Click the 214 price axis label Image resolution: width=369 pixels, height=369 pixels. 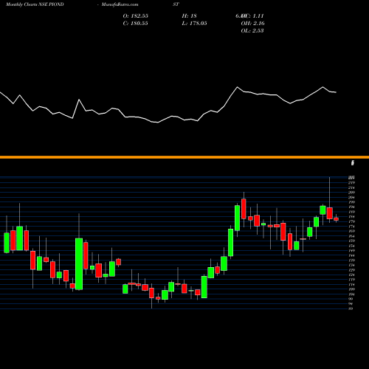(x=351, y=187)
